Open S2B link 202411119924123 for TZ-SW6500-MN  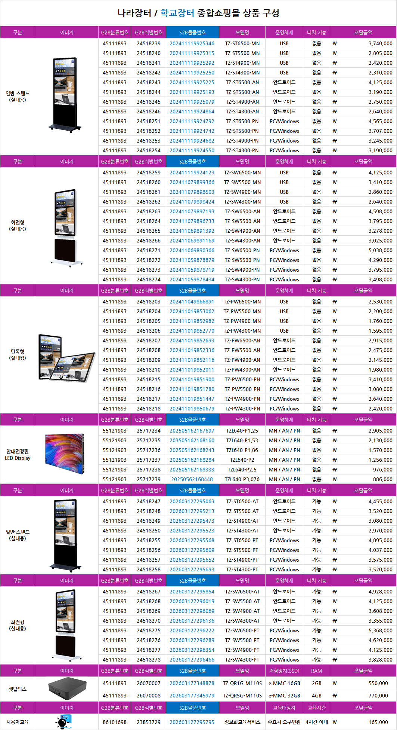click(192, 172)
